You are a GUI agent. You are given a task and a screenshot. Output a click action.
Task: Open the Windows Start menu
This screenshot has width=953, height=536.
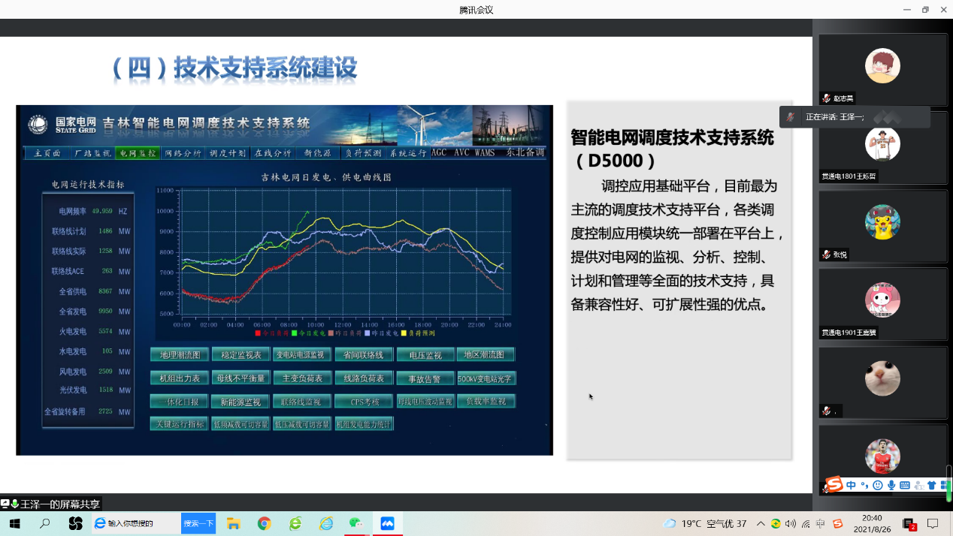tap(14, 523)
